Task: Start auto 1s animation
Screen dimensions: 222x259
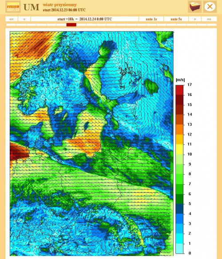Action: click(x=151, y=19)
